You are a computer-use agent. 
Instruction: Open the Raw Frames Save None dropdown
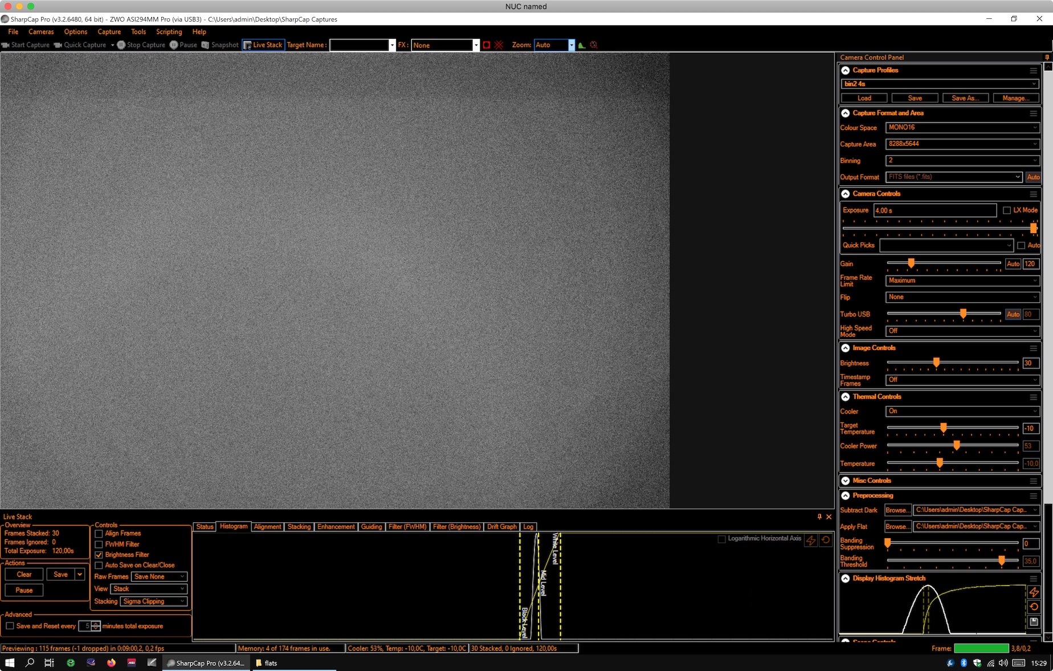(159, 577)
